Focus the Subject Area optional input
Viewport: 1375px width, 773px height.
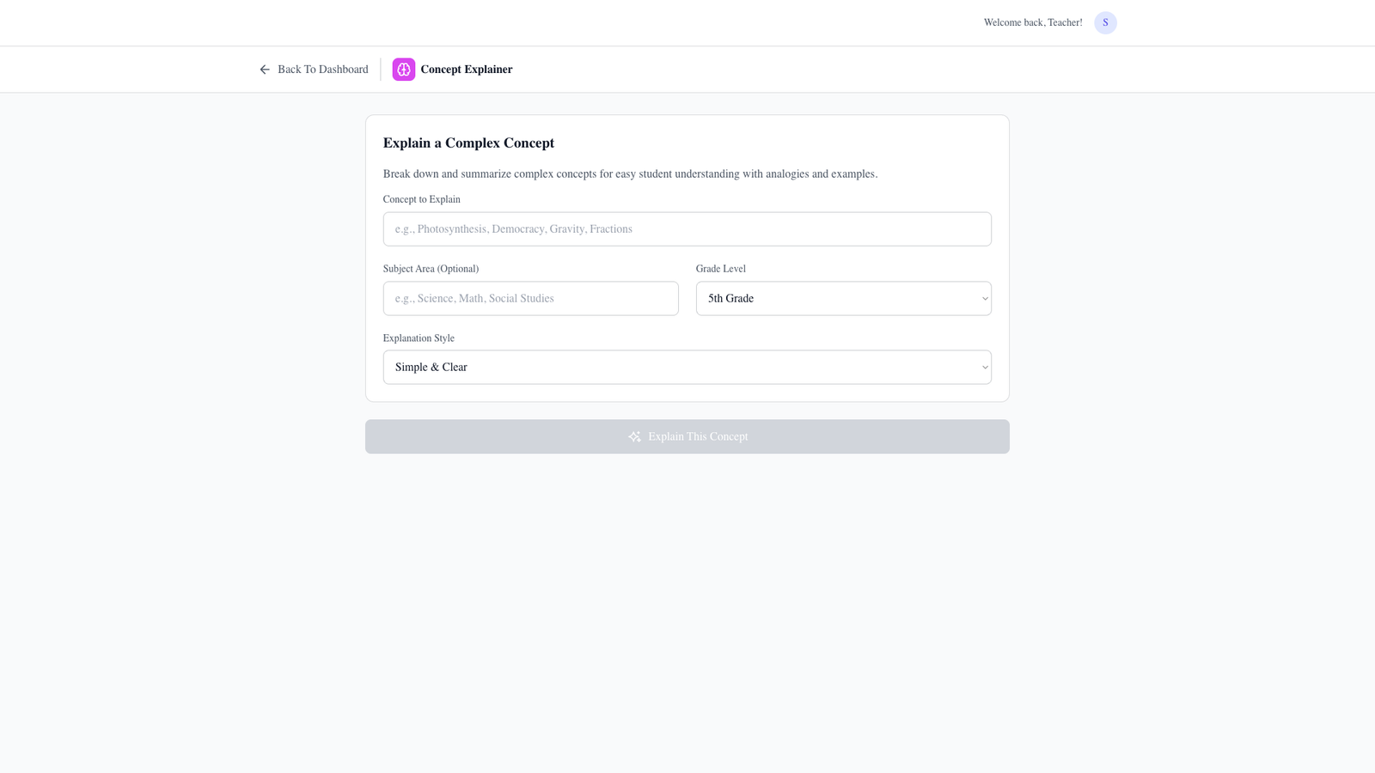530,298
